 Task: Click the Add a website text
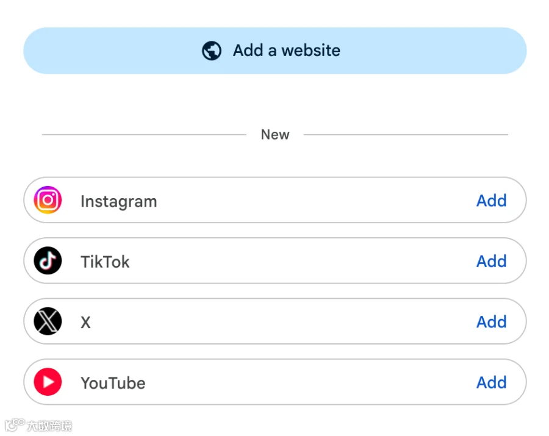point(287,51)
